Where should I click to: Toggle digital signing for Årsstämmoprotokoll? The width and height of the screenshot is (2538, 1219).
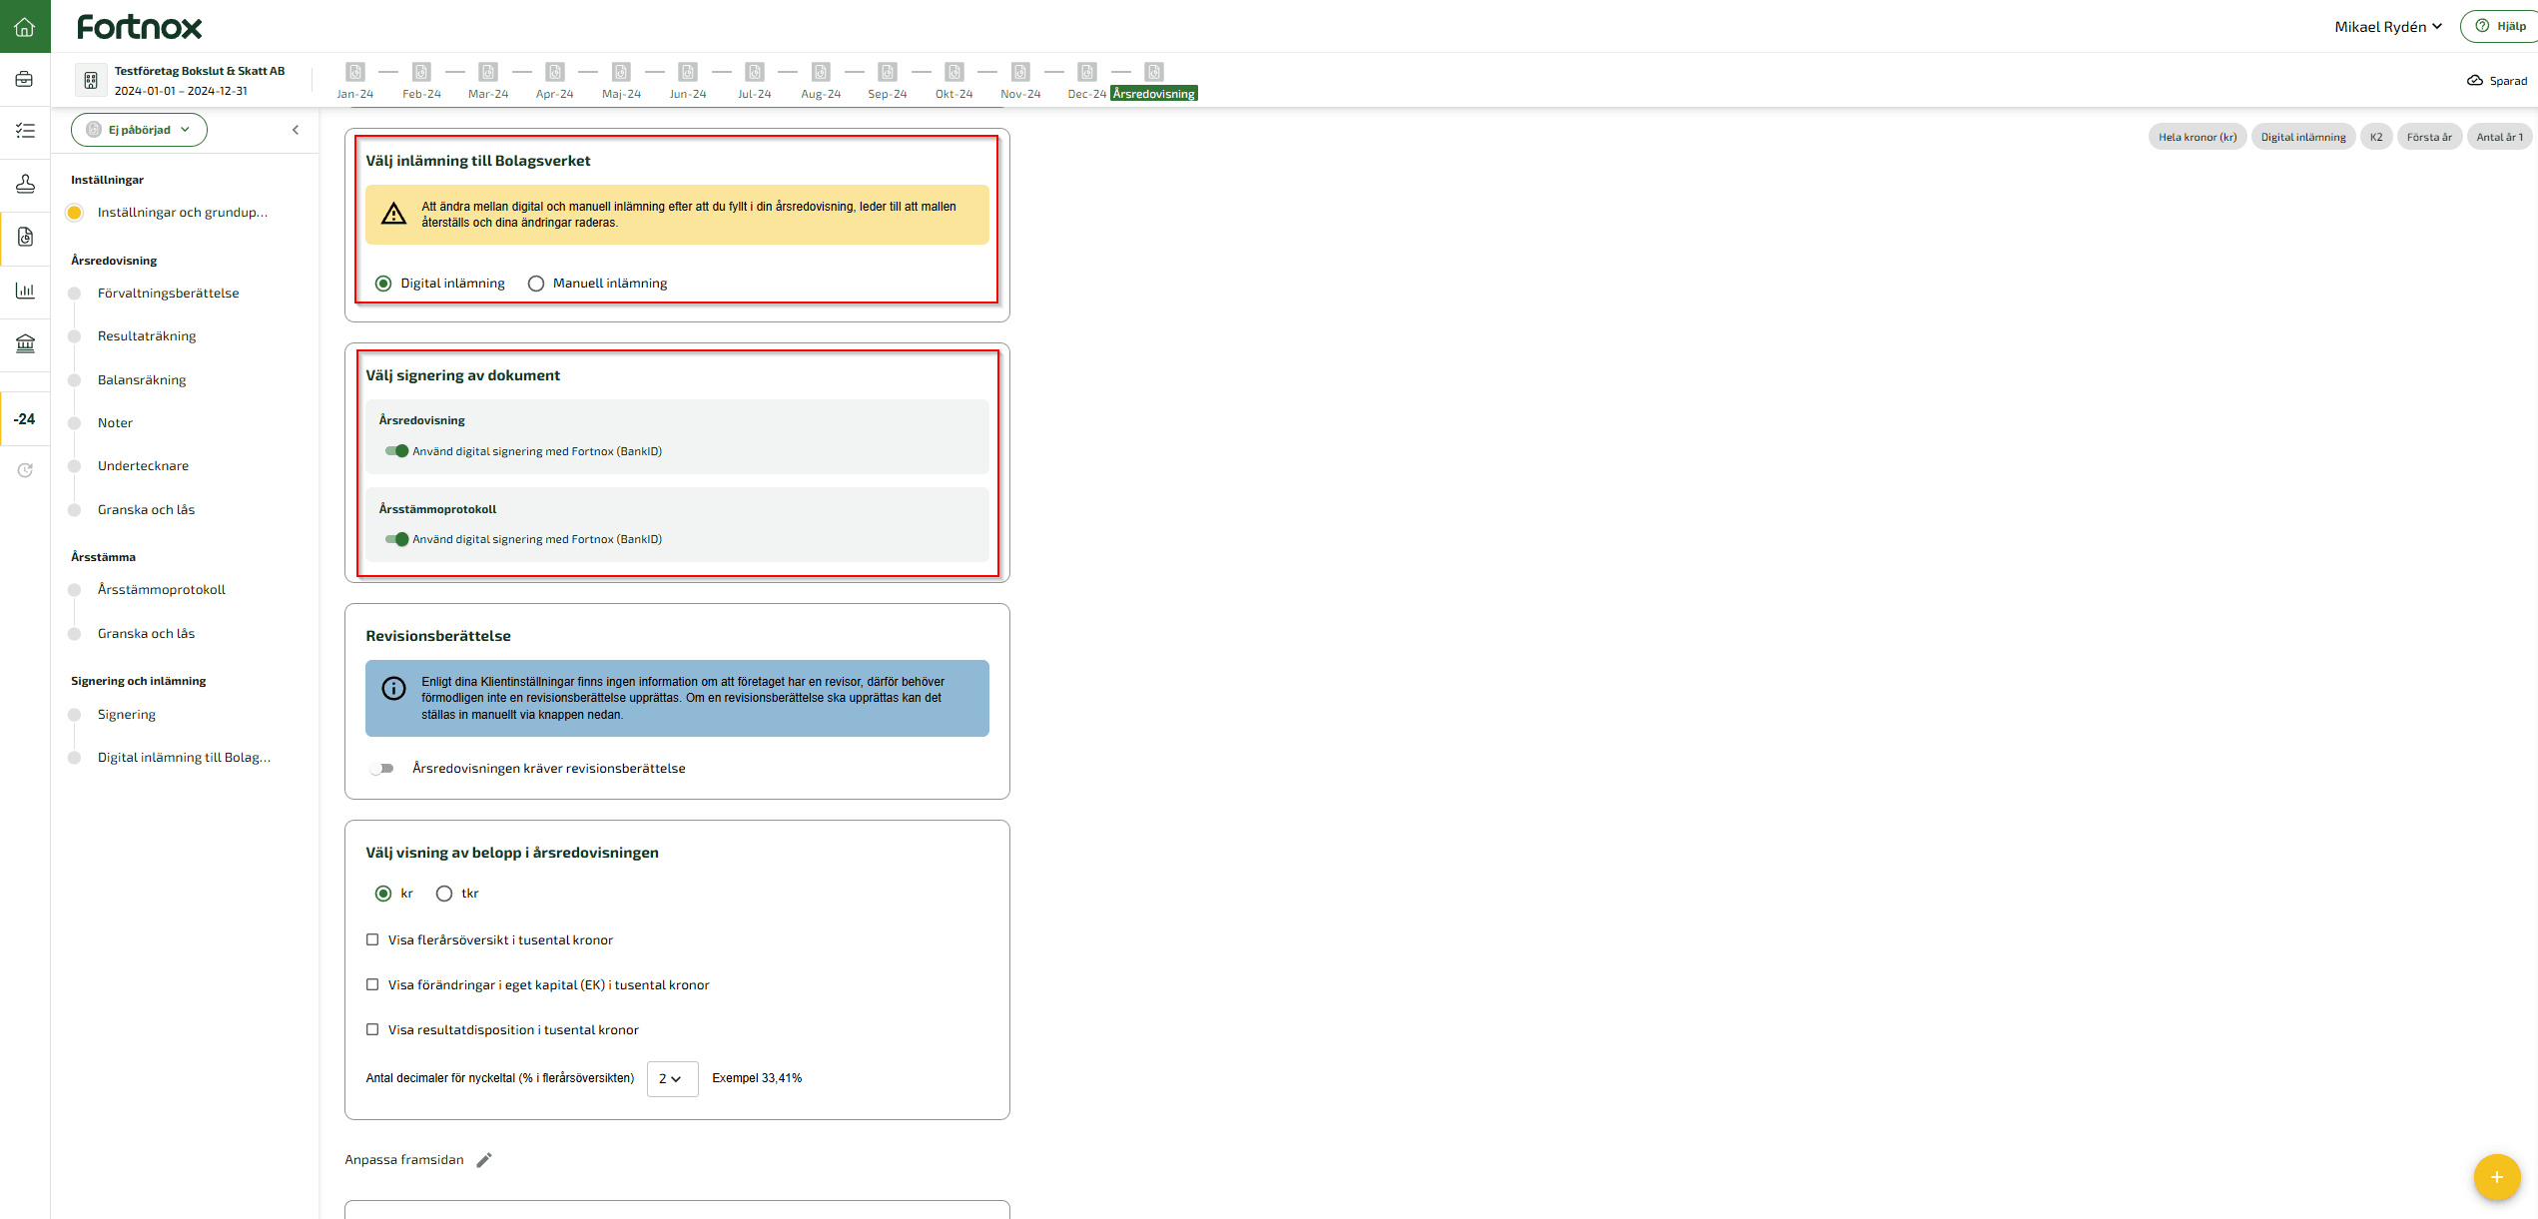pyautogui.click(x=396, y=539)
